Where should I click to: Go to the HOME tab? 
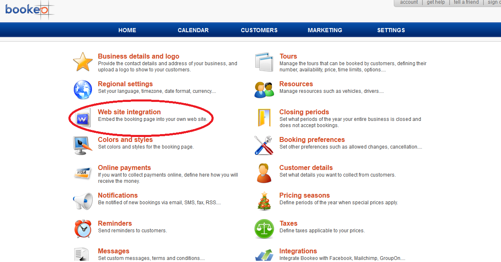[127, 30]
